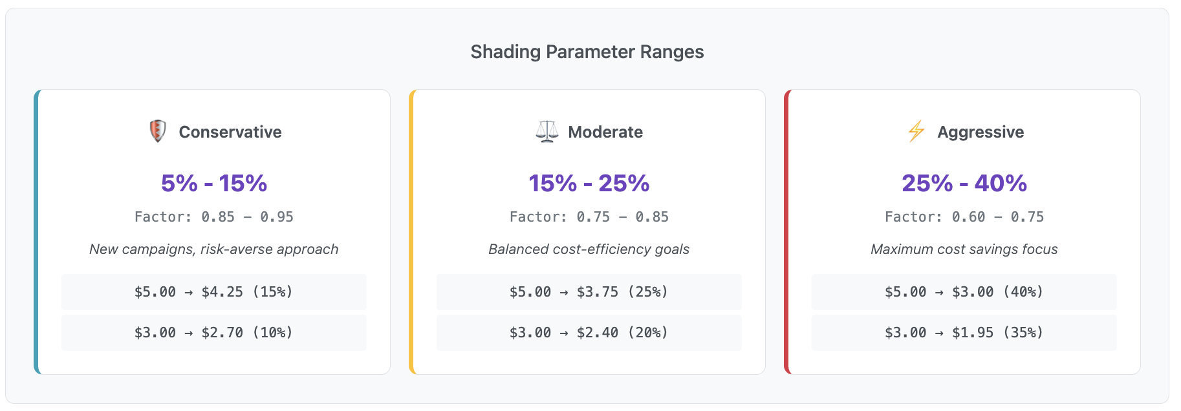
Task: Select the Moderate card title
Action: [x=605, y=132]
